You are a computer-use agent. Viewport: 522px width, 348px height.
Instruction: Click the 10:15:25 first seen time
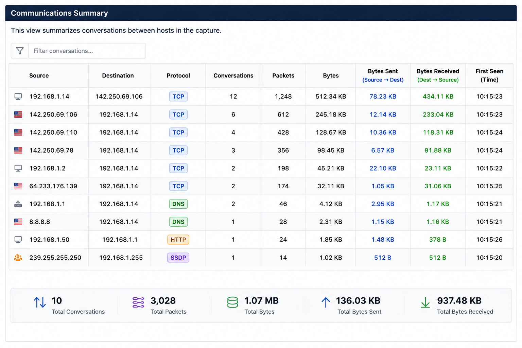click(489, 186)
